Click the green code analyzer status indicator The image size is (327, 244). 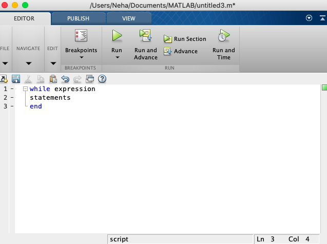coord(324,87)
